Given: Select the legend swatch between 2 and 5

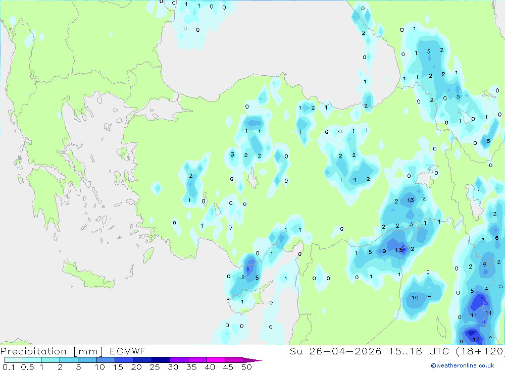Looking at the screenshot, I should tap(69, 360).
